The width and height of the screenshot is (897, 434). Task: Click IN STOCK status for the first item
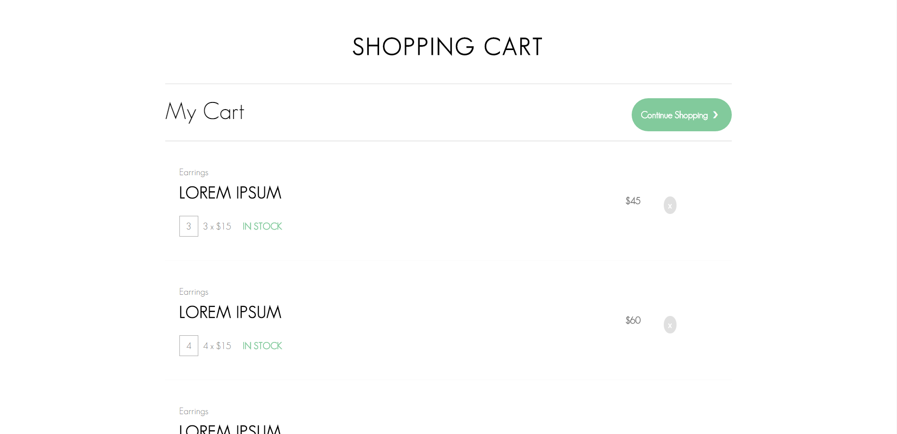pyautogui.click(x=262, y=226)
